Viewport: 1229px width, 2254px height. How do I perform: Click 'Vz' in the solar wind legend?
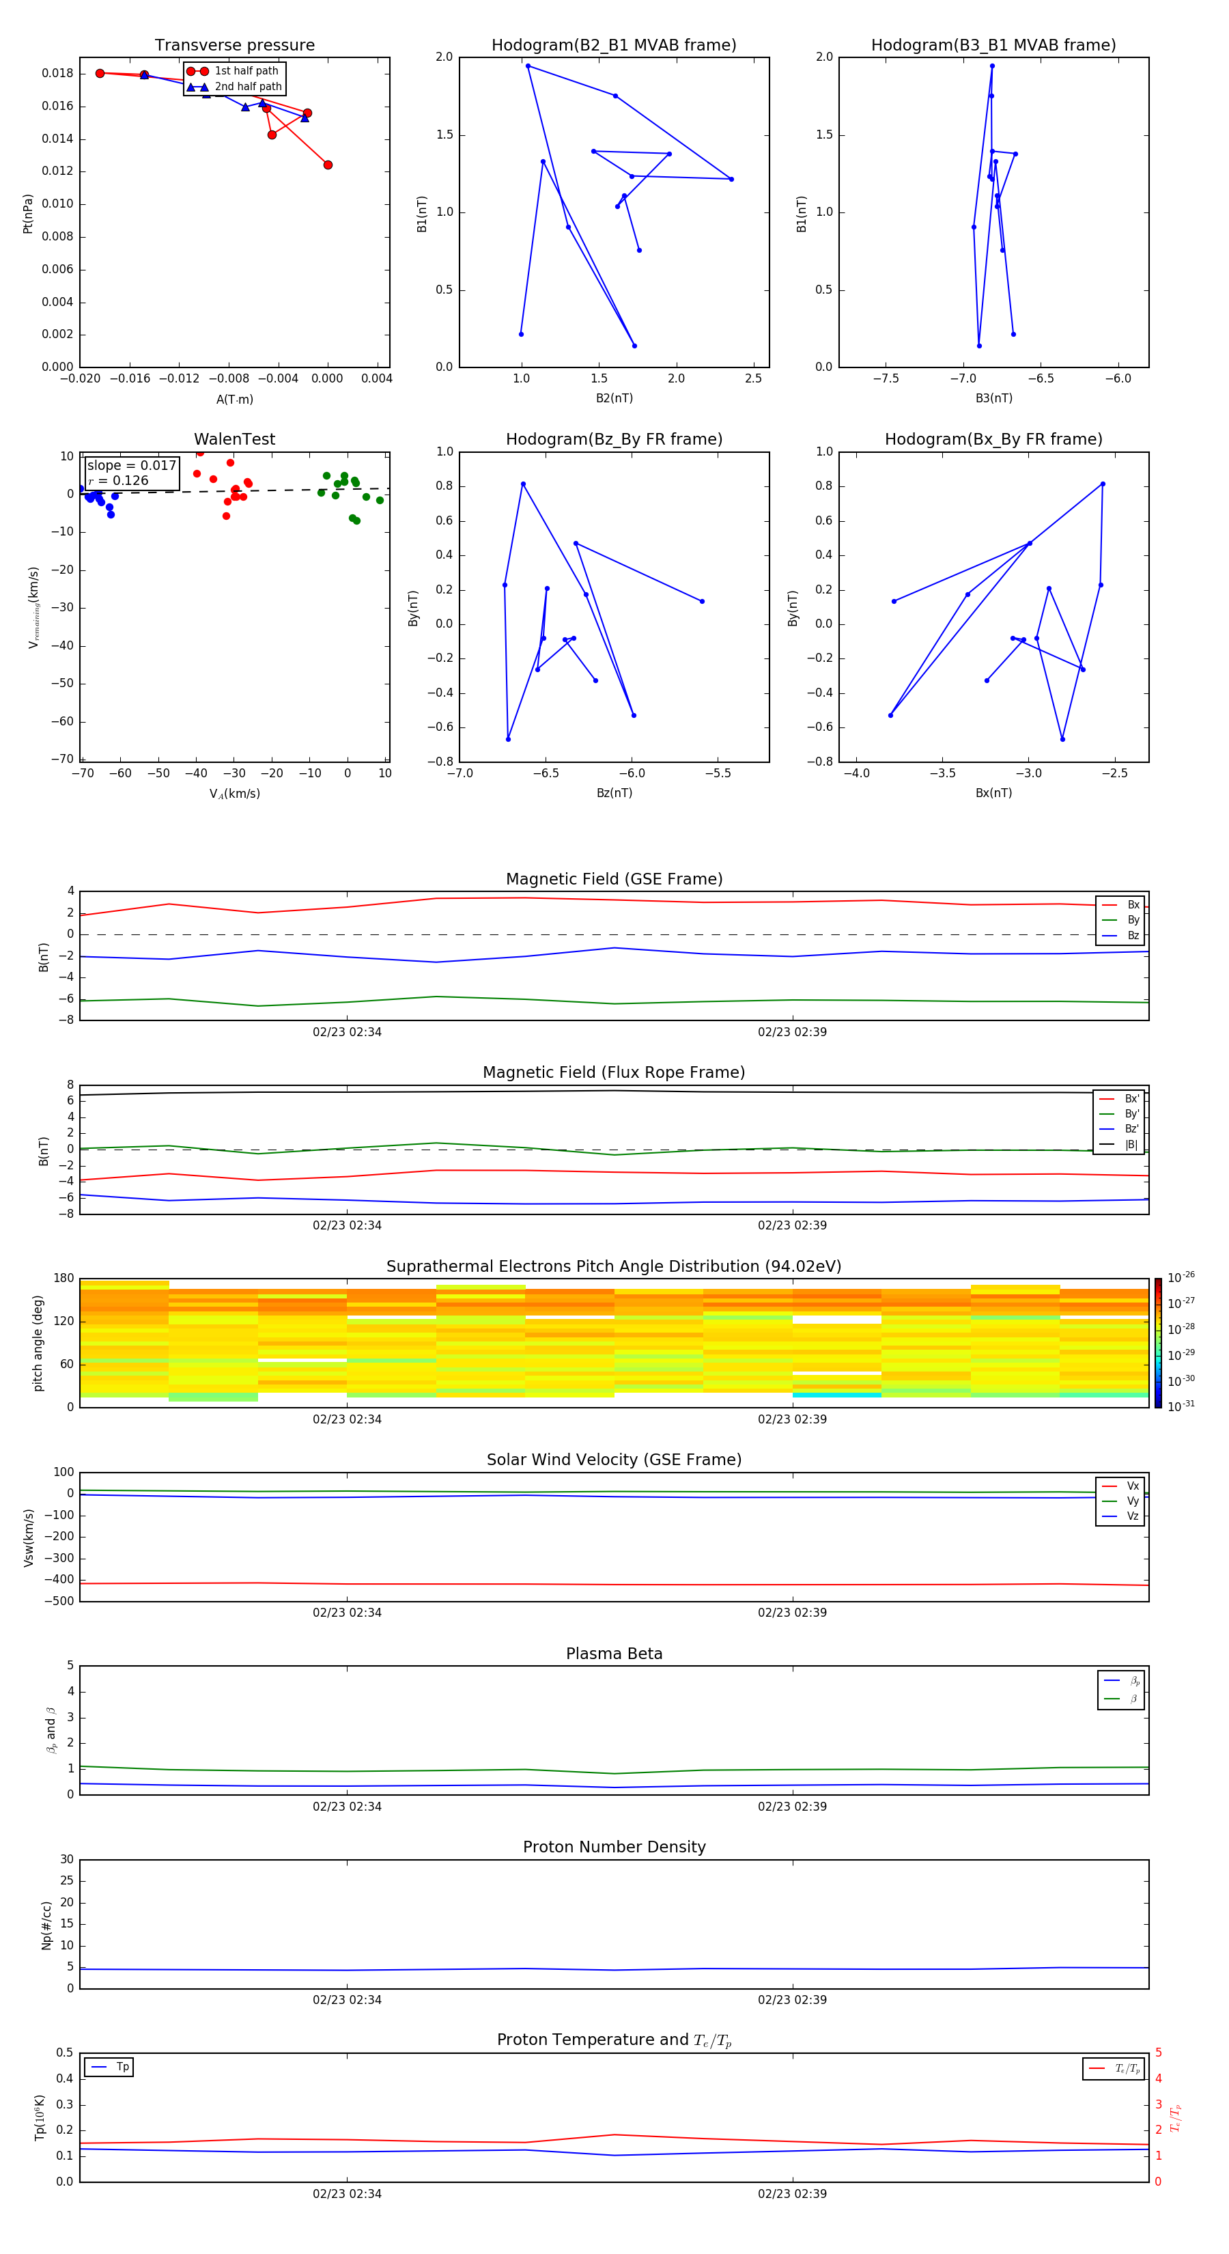coord(1133,1516)
